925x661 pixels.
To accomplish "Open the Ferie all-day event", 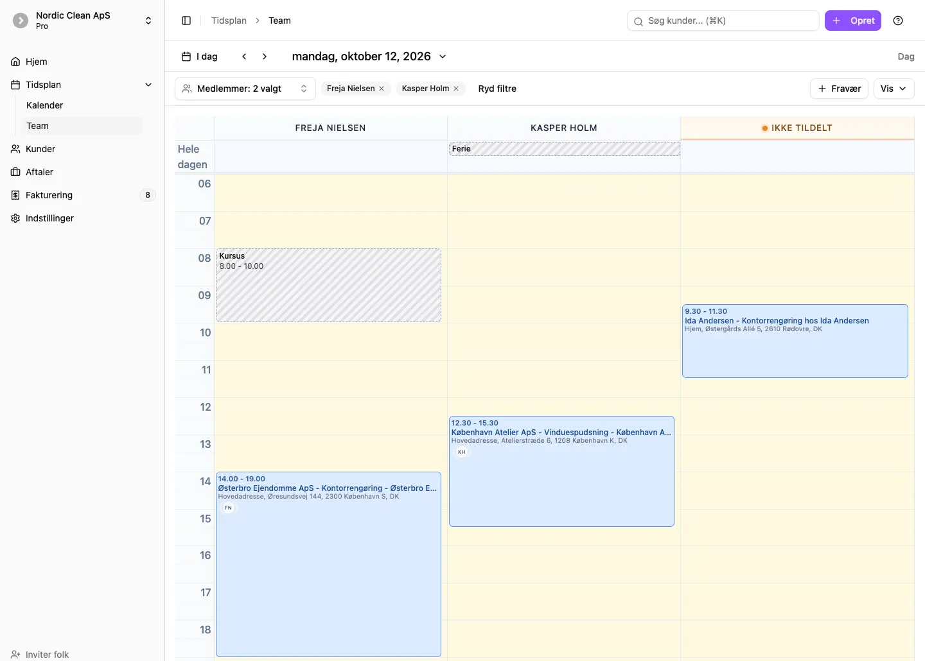I will point(564,149).
